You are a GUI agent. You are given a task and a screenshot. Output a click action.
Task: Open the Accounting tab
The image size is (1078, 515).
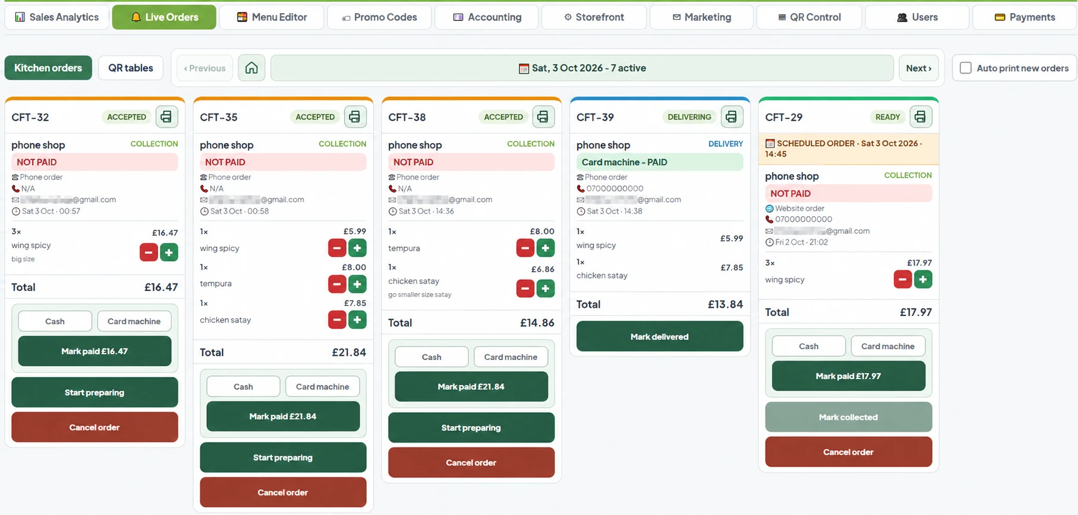click(487, 17)
